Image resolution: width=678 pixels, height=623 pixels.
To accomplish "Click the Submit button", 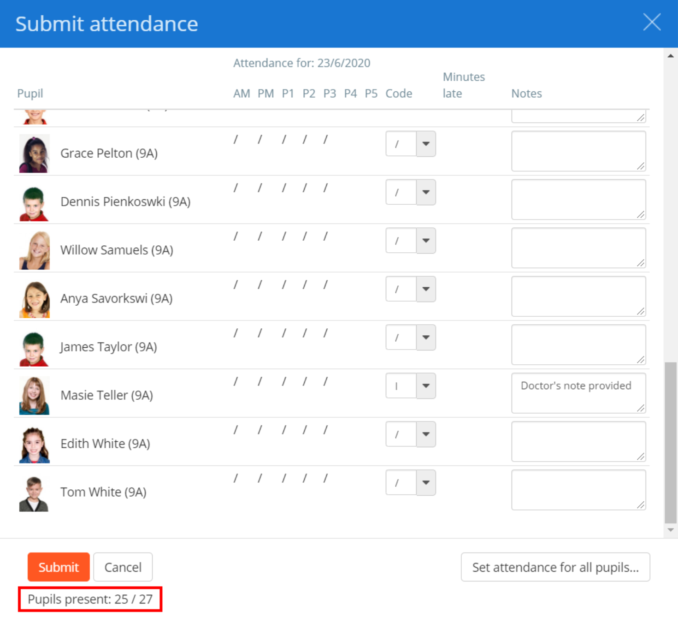I will pos(58,567).
